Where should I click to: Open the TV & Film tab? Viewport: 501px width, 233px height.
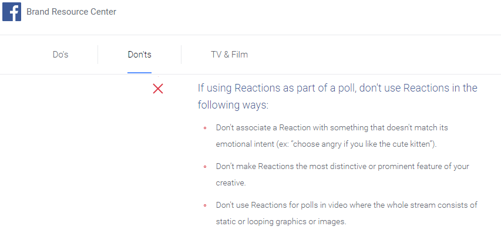(x=229, y=55)
